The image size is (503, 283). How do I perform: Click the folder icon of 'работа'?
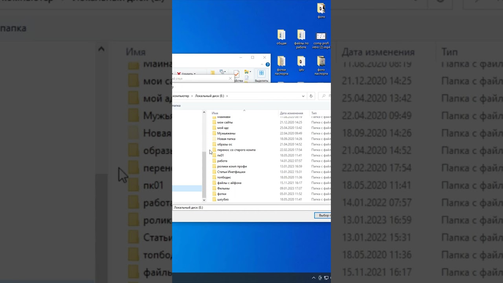214,161
